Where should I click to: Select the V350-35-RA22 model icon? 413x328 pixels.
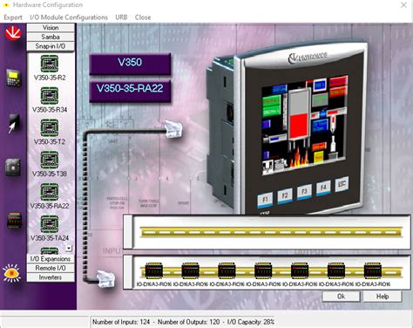[50, 192]
